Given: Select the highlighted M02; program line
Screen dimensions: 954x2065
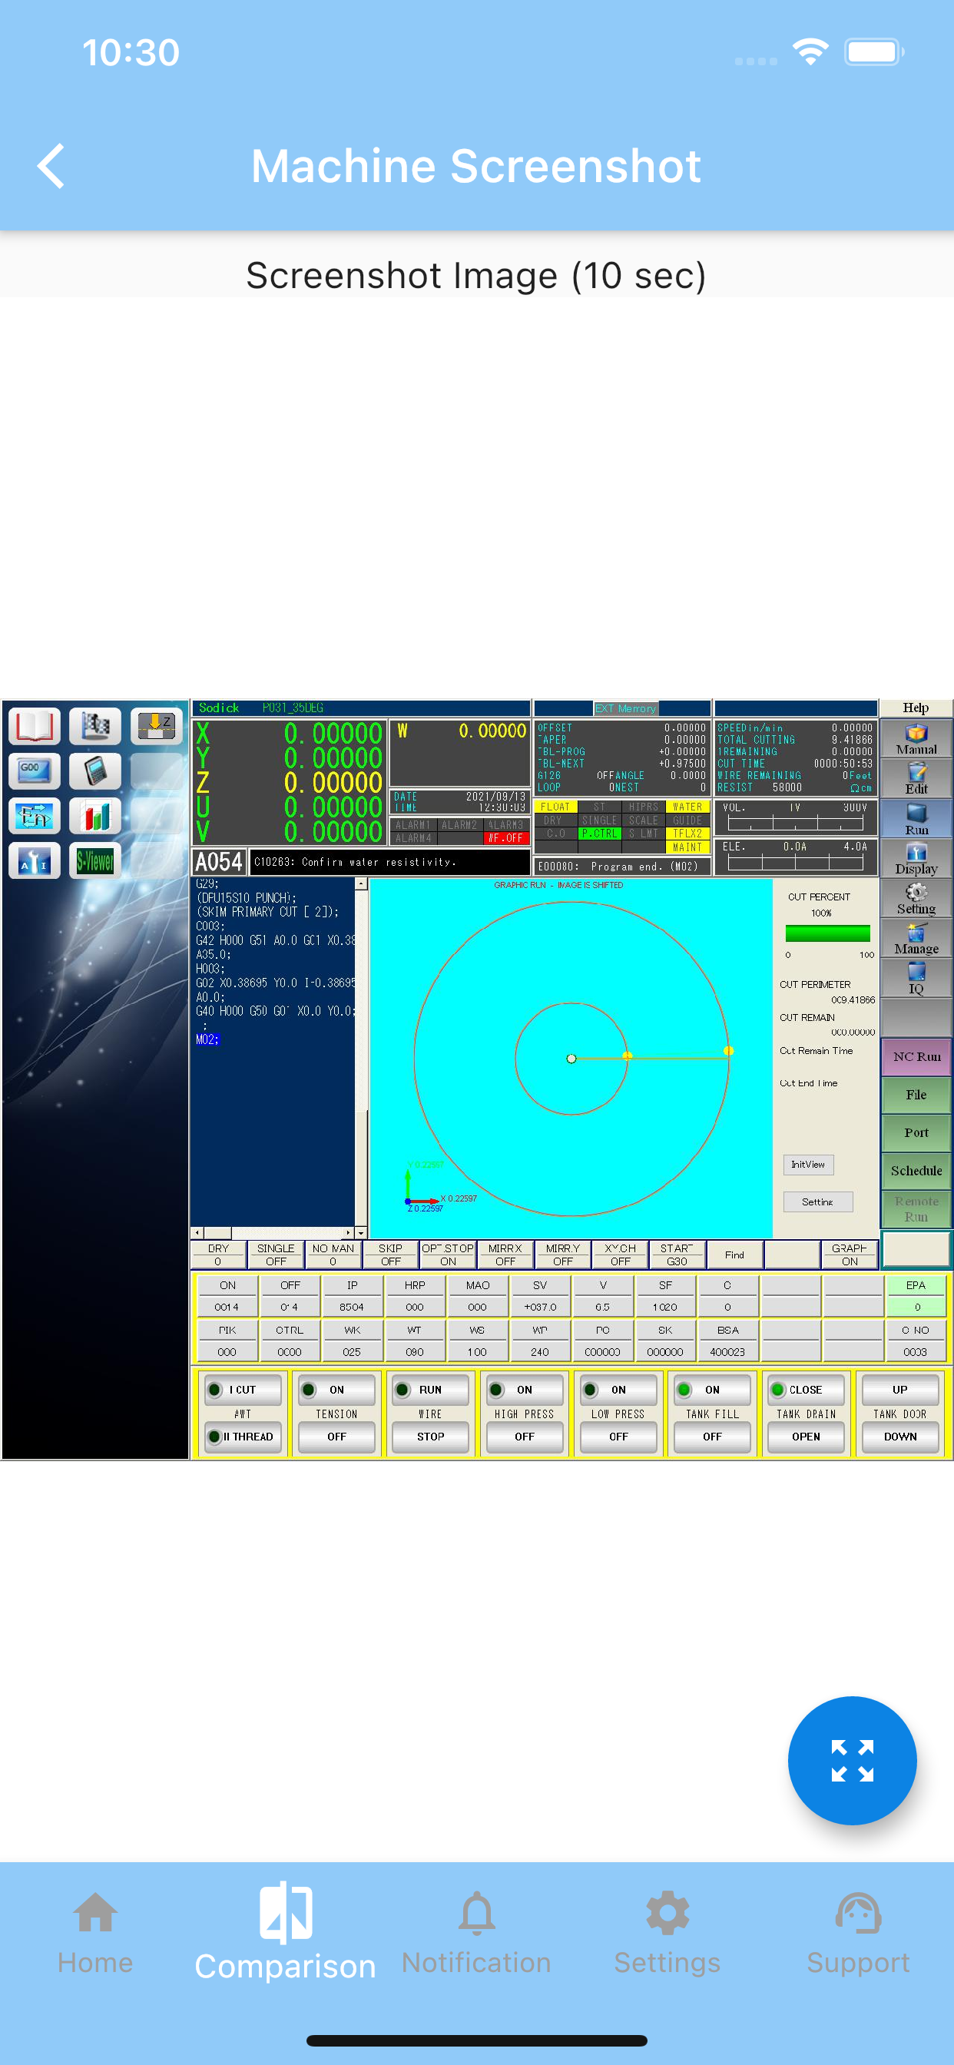Looking at the screenshot, I should (207, 1039).
